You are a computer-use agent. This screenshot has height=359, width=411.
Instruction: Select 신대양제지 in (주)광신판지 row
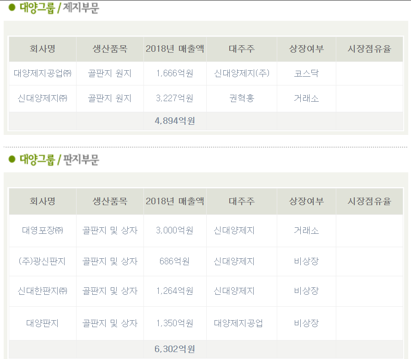point(234,262)
